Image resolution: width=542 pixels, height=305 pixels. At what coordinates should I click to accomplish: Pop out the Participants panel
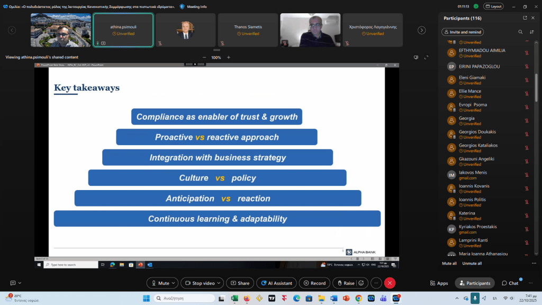pyautogui.click(x=525, y=18)
